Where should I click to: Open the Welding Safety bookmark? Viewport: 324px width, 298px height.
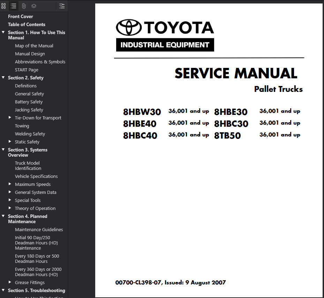[x=30, y=134]
